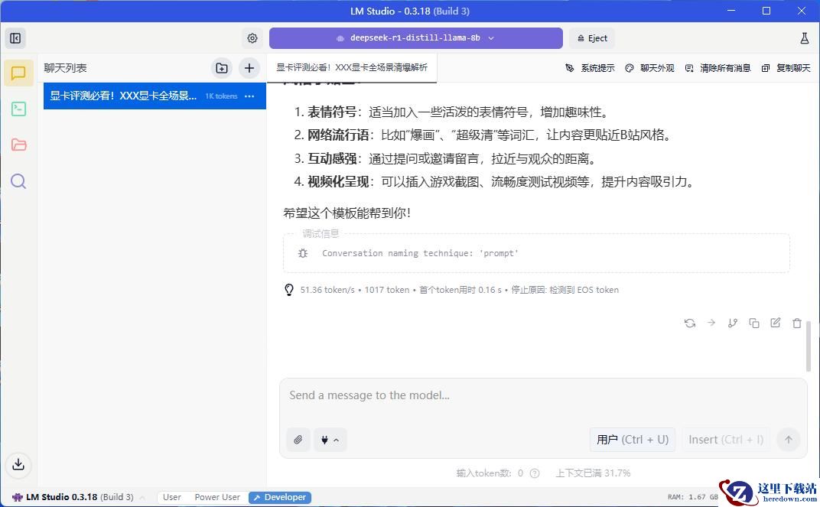Click the chat vertical scrollbar
This screenshot has height=507, width=820.
point(809,345)
